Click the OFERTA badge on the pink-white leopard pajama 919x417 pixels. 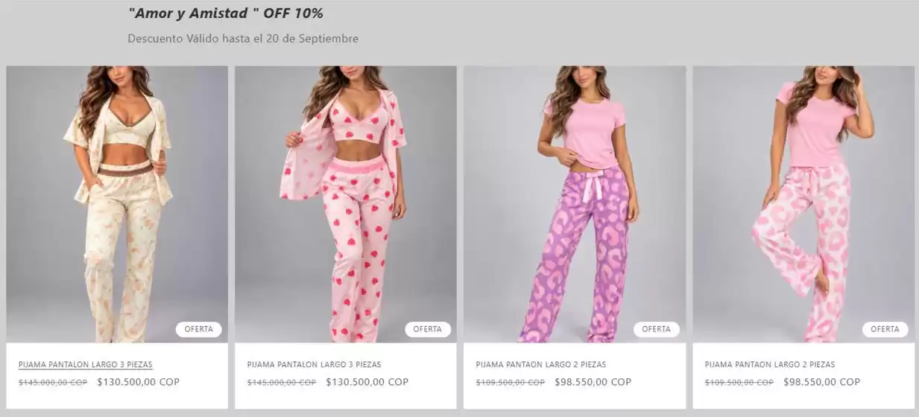coord(885,329)
